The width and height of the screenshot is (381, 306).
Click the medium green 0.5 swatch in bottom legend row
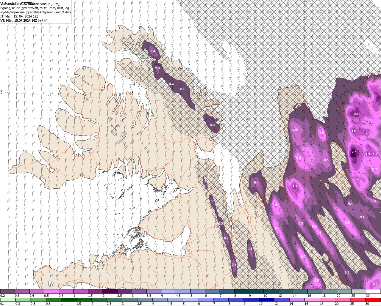click(38, 300)
